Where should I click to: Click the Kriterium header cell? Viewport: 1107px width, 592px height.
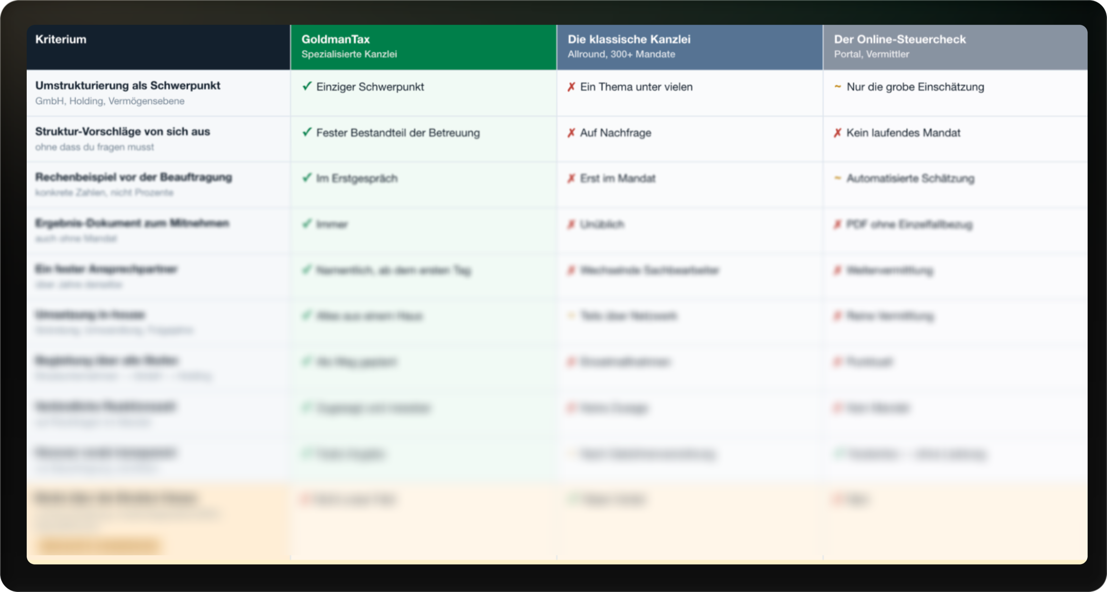click(x=158, y=47)
